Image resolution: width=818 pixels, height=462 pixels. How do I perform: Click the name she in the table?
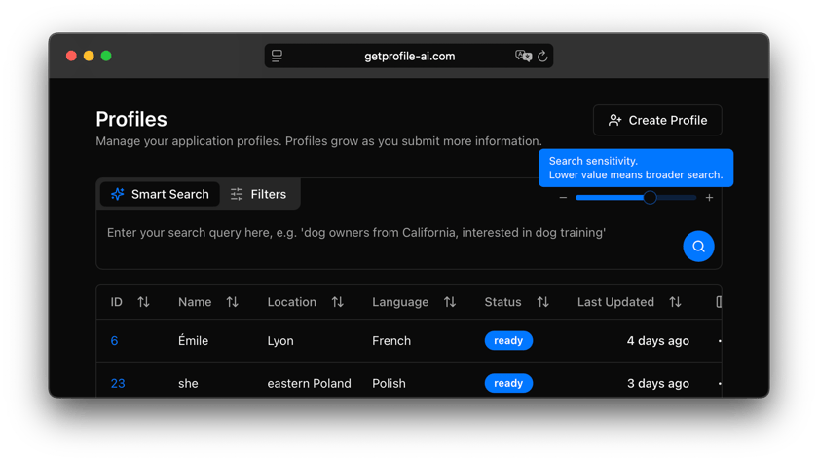(x=188, y=384)
